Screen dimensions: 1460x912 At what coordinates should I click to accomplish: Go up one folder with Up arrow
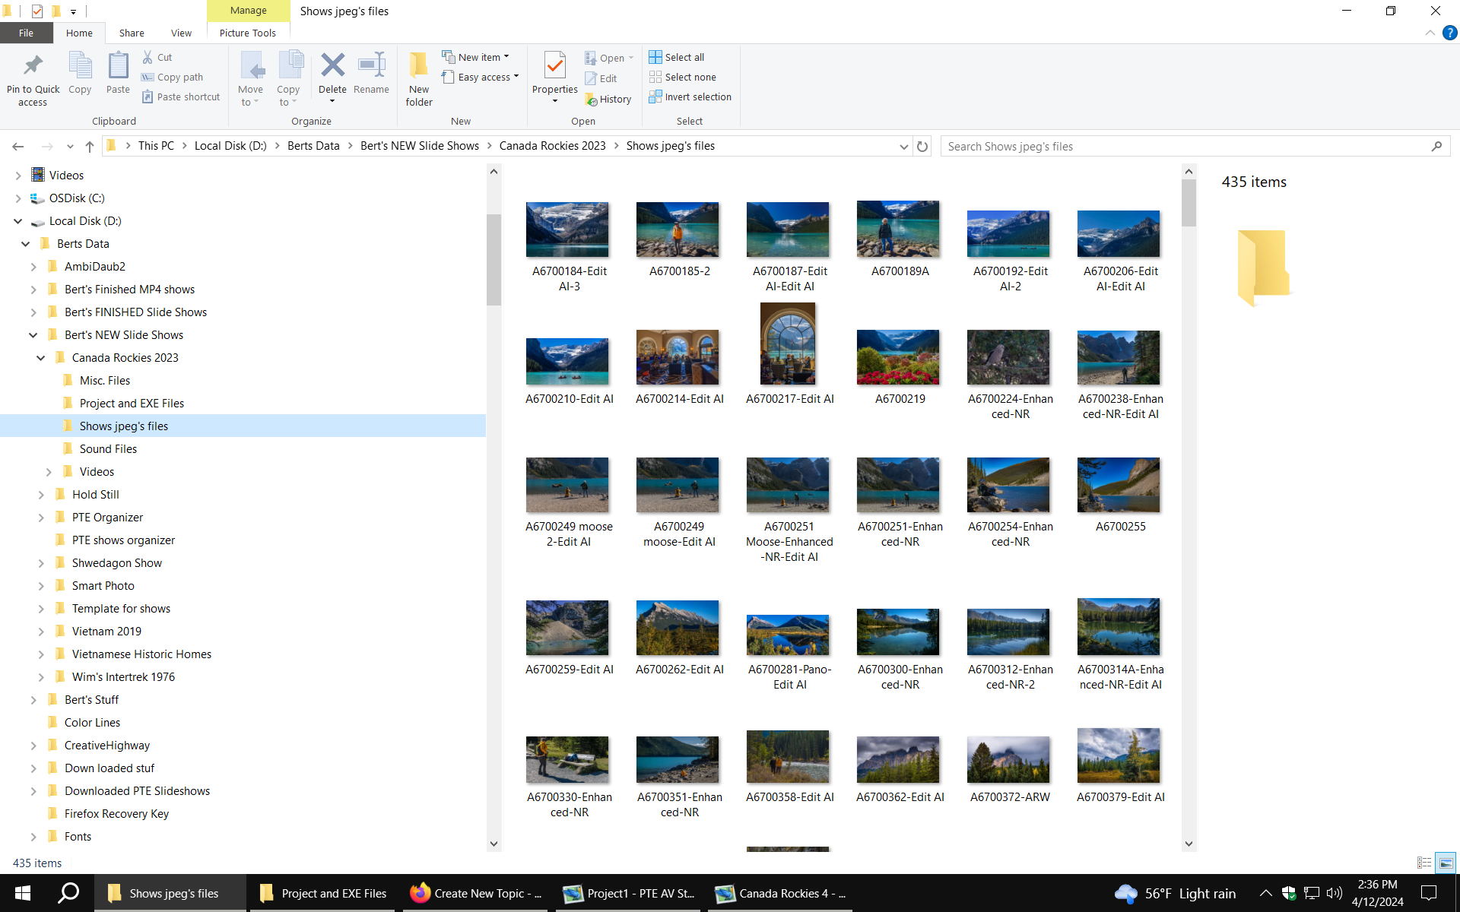90,147
